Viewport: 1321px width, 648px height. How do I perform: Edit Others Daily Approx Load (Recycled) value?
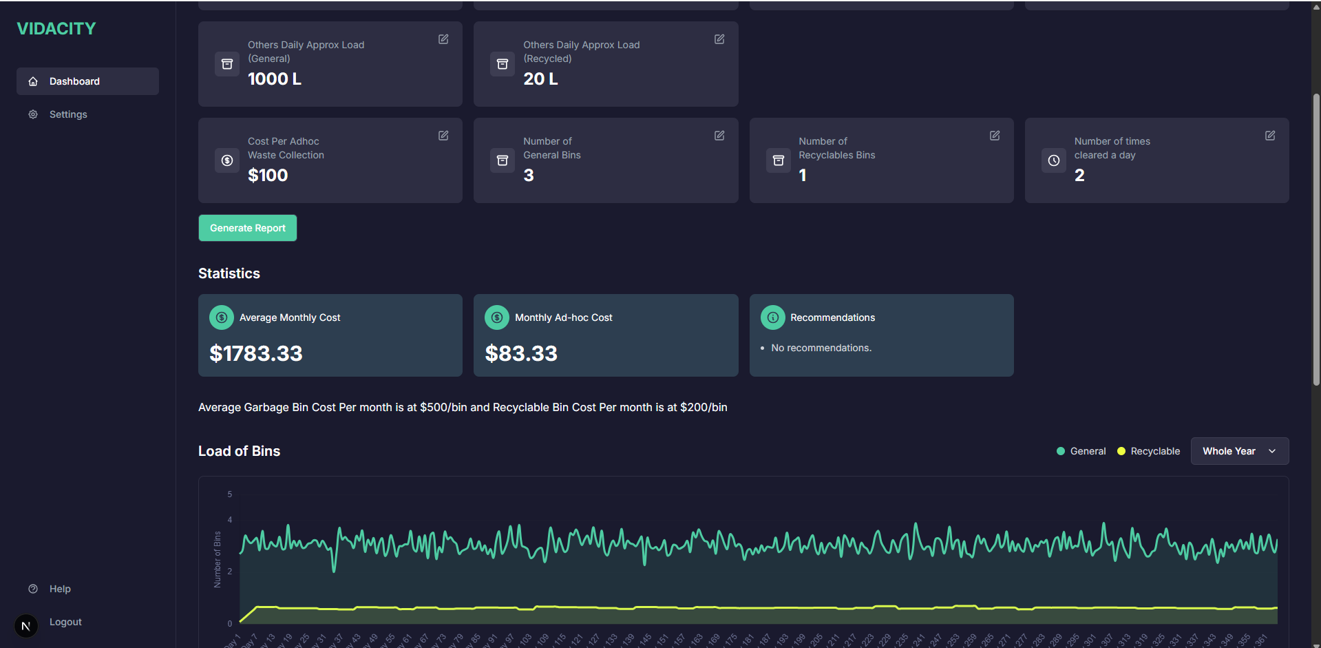click(719, 39)
